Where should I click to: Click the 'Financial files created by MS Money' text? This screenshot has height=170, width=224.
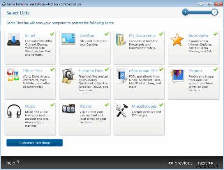[93, 83]
